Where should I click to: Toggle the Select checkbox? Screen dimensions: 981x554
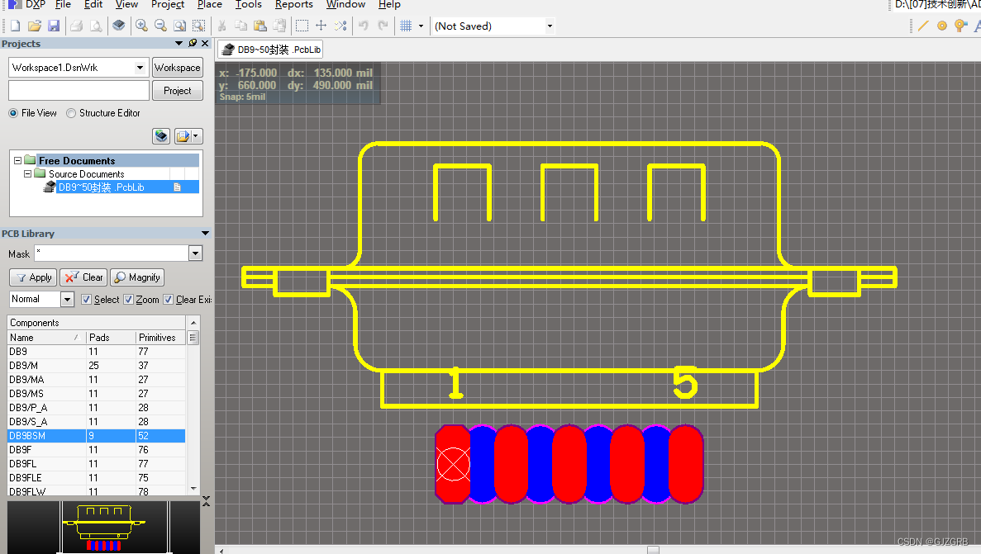pyautogui.click(x=86, y=300)
